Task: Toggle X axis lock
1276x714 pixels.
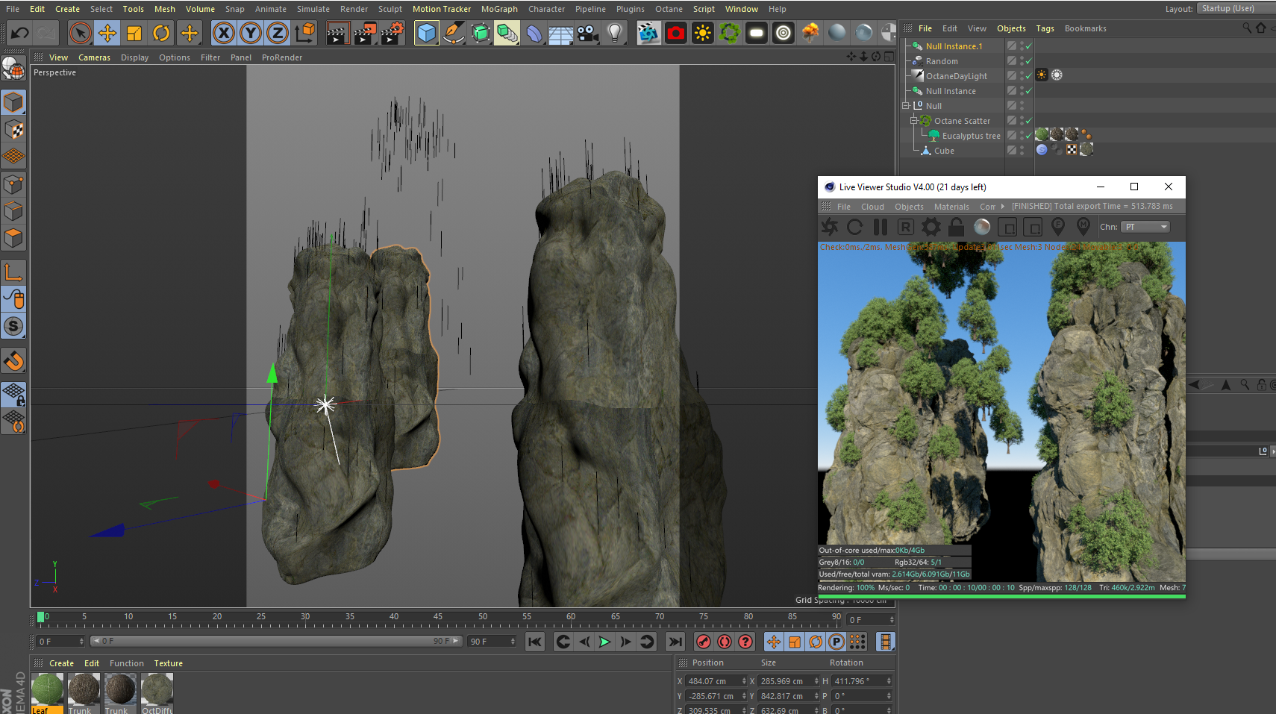Action: pyautogui.click(x=223, y=33)
